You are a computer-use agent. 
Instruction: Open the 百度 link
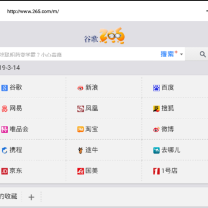(168, 88)
